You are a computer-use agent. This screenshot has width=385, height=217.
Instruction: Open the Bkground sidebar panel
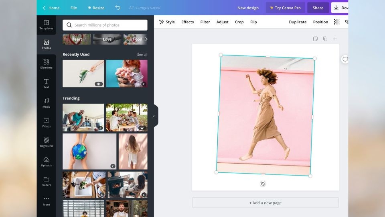[x=47, y=142]
